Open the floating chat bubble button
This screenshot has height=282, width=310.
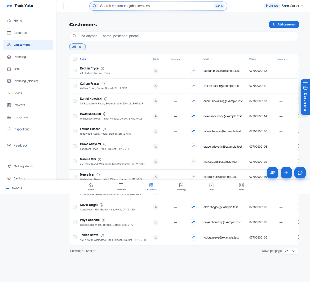300,173
